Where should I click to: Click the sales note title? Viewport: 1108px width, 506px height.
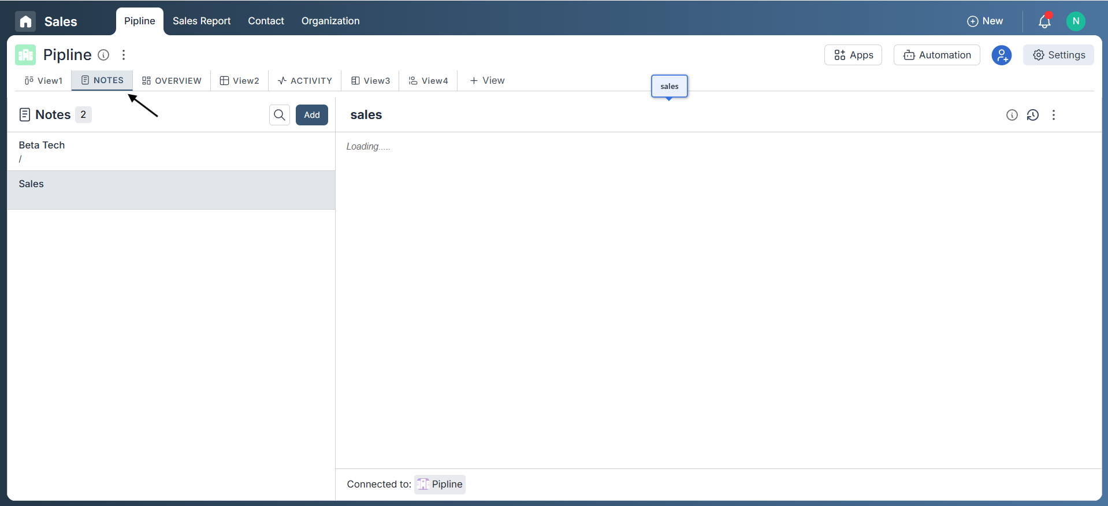pos(366,115)
